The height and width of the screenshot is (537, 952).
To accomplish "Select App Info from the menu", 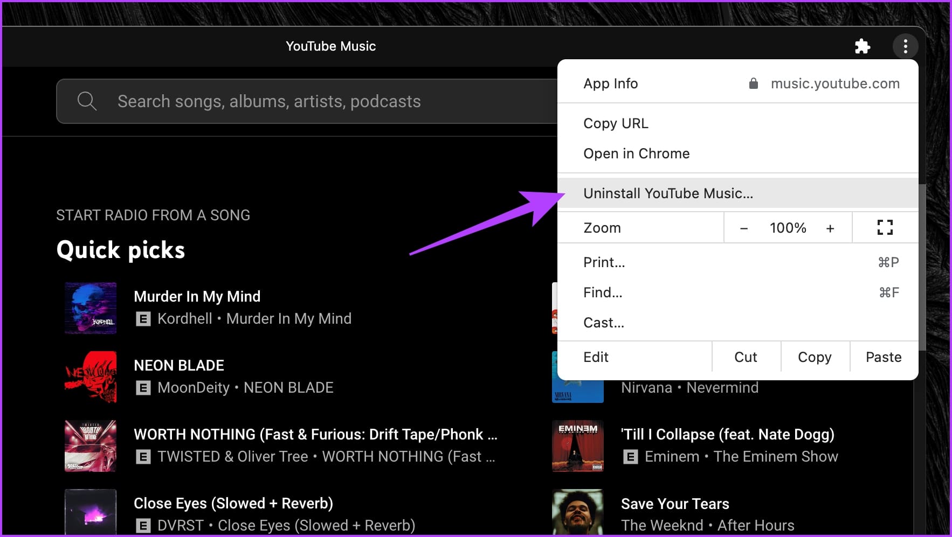I will click(x=610, y=83).
